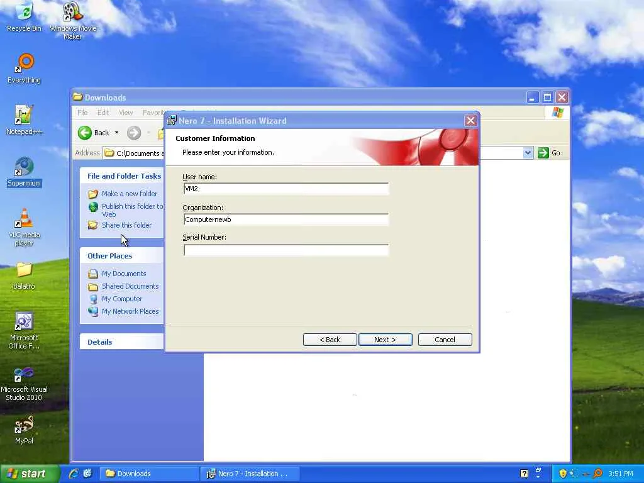Click the Share this folder icon

click(93, 225)
